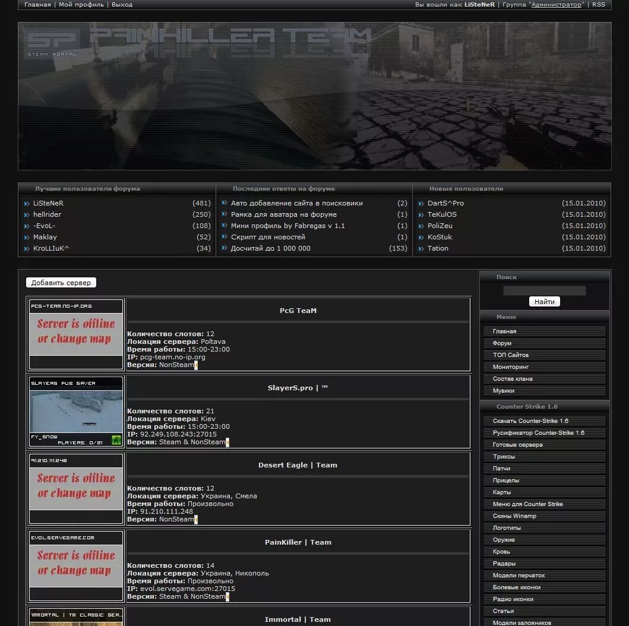Open new user Tation profile
Screen dimensions: 629x626
click(438, 248)
